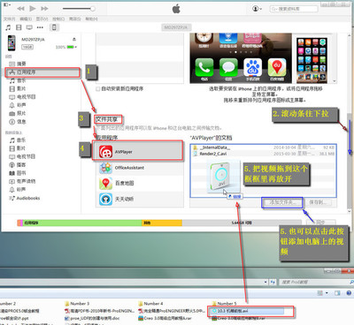
Task: Open the account user icon dropdown
Action: (x=257, y=9)
